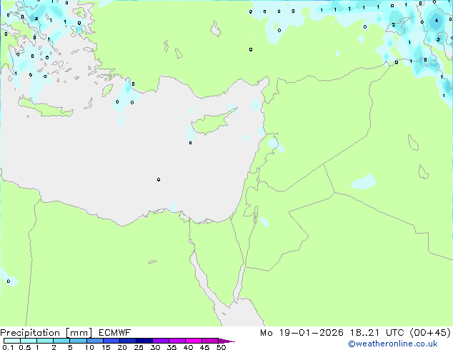Click the '35' legend label
Screen dimensions: 453x350
pos(171,347)
